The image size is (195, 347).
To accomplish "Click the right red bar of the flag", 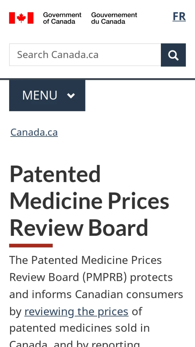I will point(31,18).
